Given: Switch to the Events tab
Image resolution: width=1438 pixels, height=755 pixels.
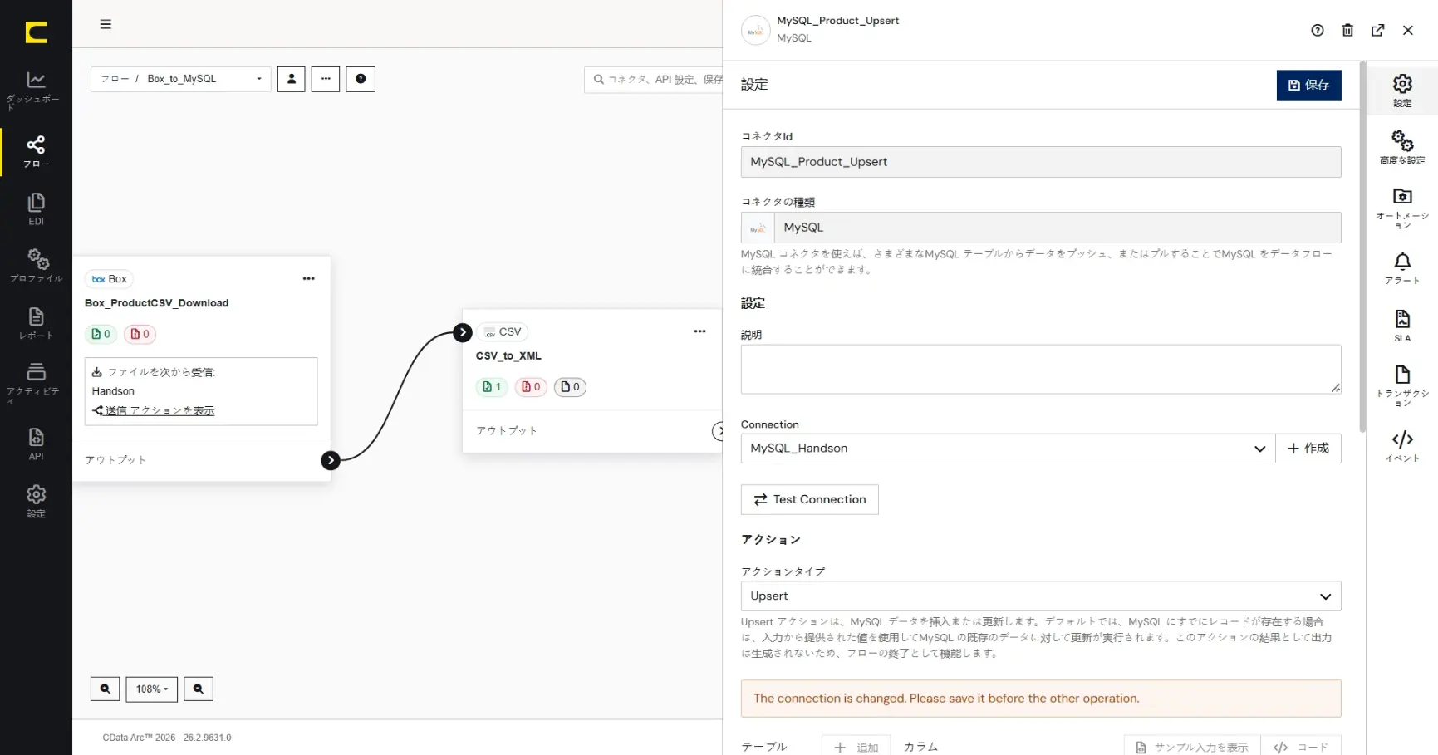Looking at the screenshot, I should pyautogui.click(x=1402, y=446).
